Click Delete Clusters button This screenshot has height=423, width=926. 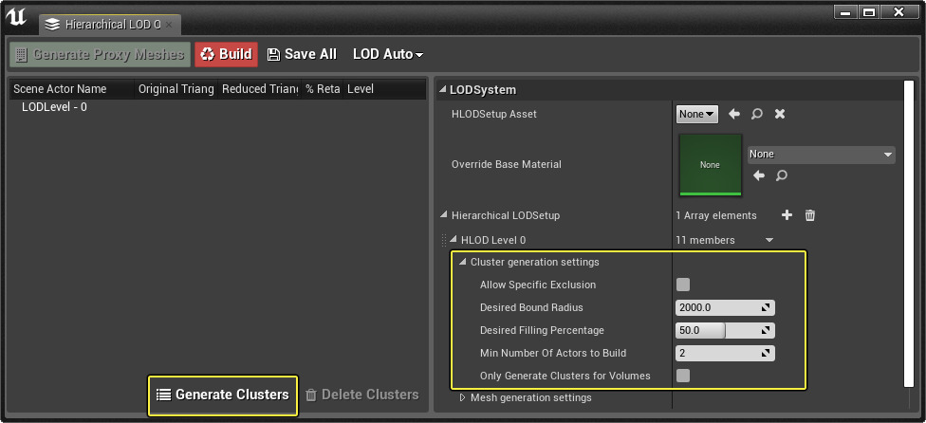click(x=362, y=395)
